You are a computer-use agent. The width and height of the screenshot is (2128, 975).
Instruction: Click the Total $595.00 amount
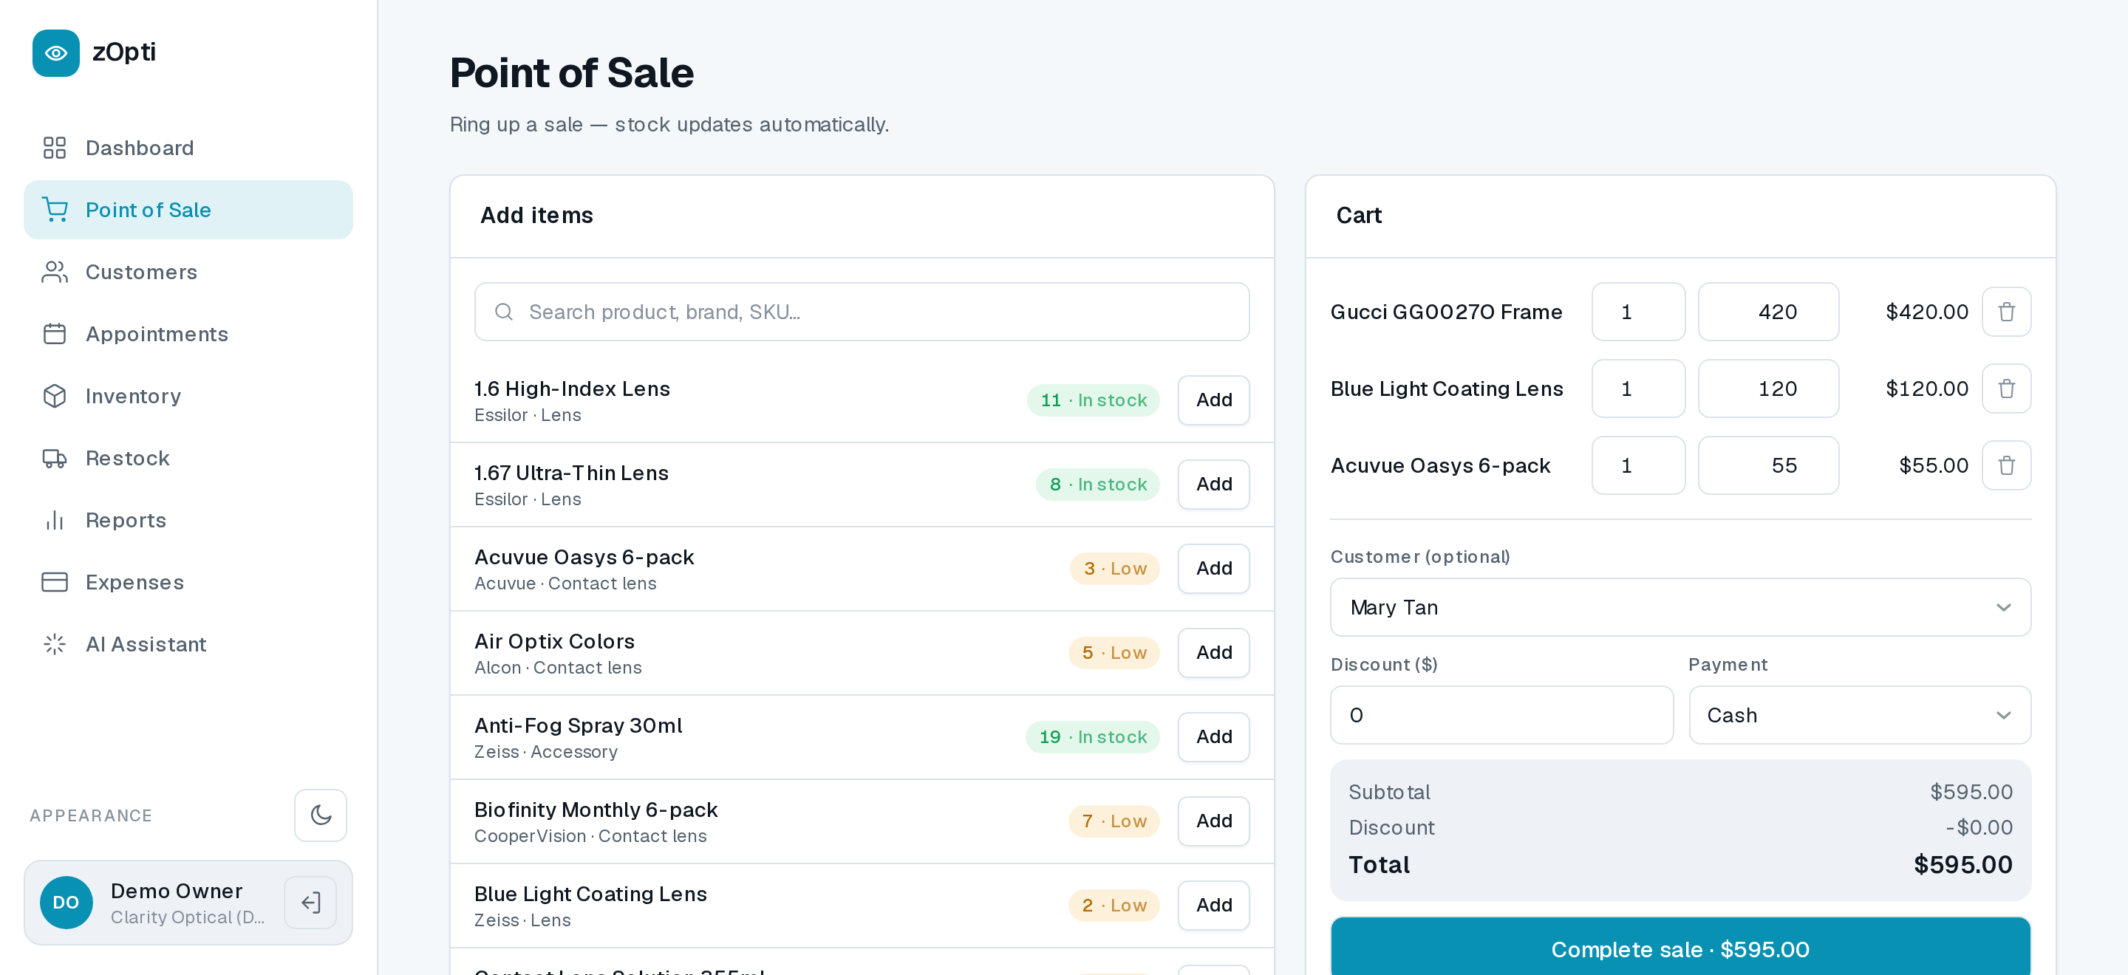[1962, 864]
